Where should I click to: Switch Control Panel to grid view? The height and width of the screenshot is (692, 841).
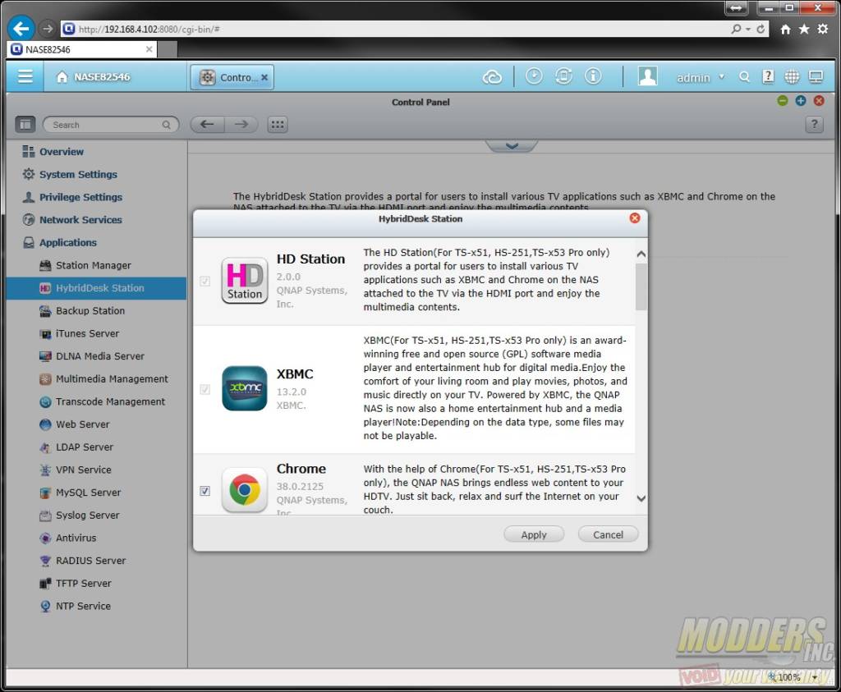(278, 124)
